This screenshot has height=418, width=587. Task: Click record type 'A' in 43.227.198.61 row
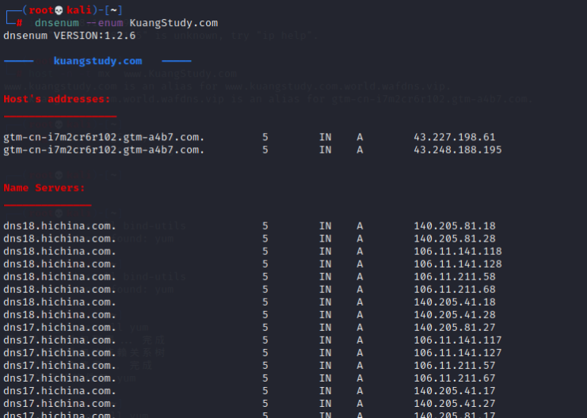[x=360, y=137]
